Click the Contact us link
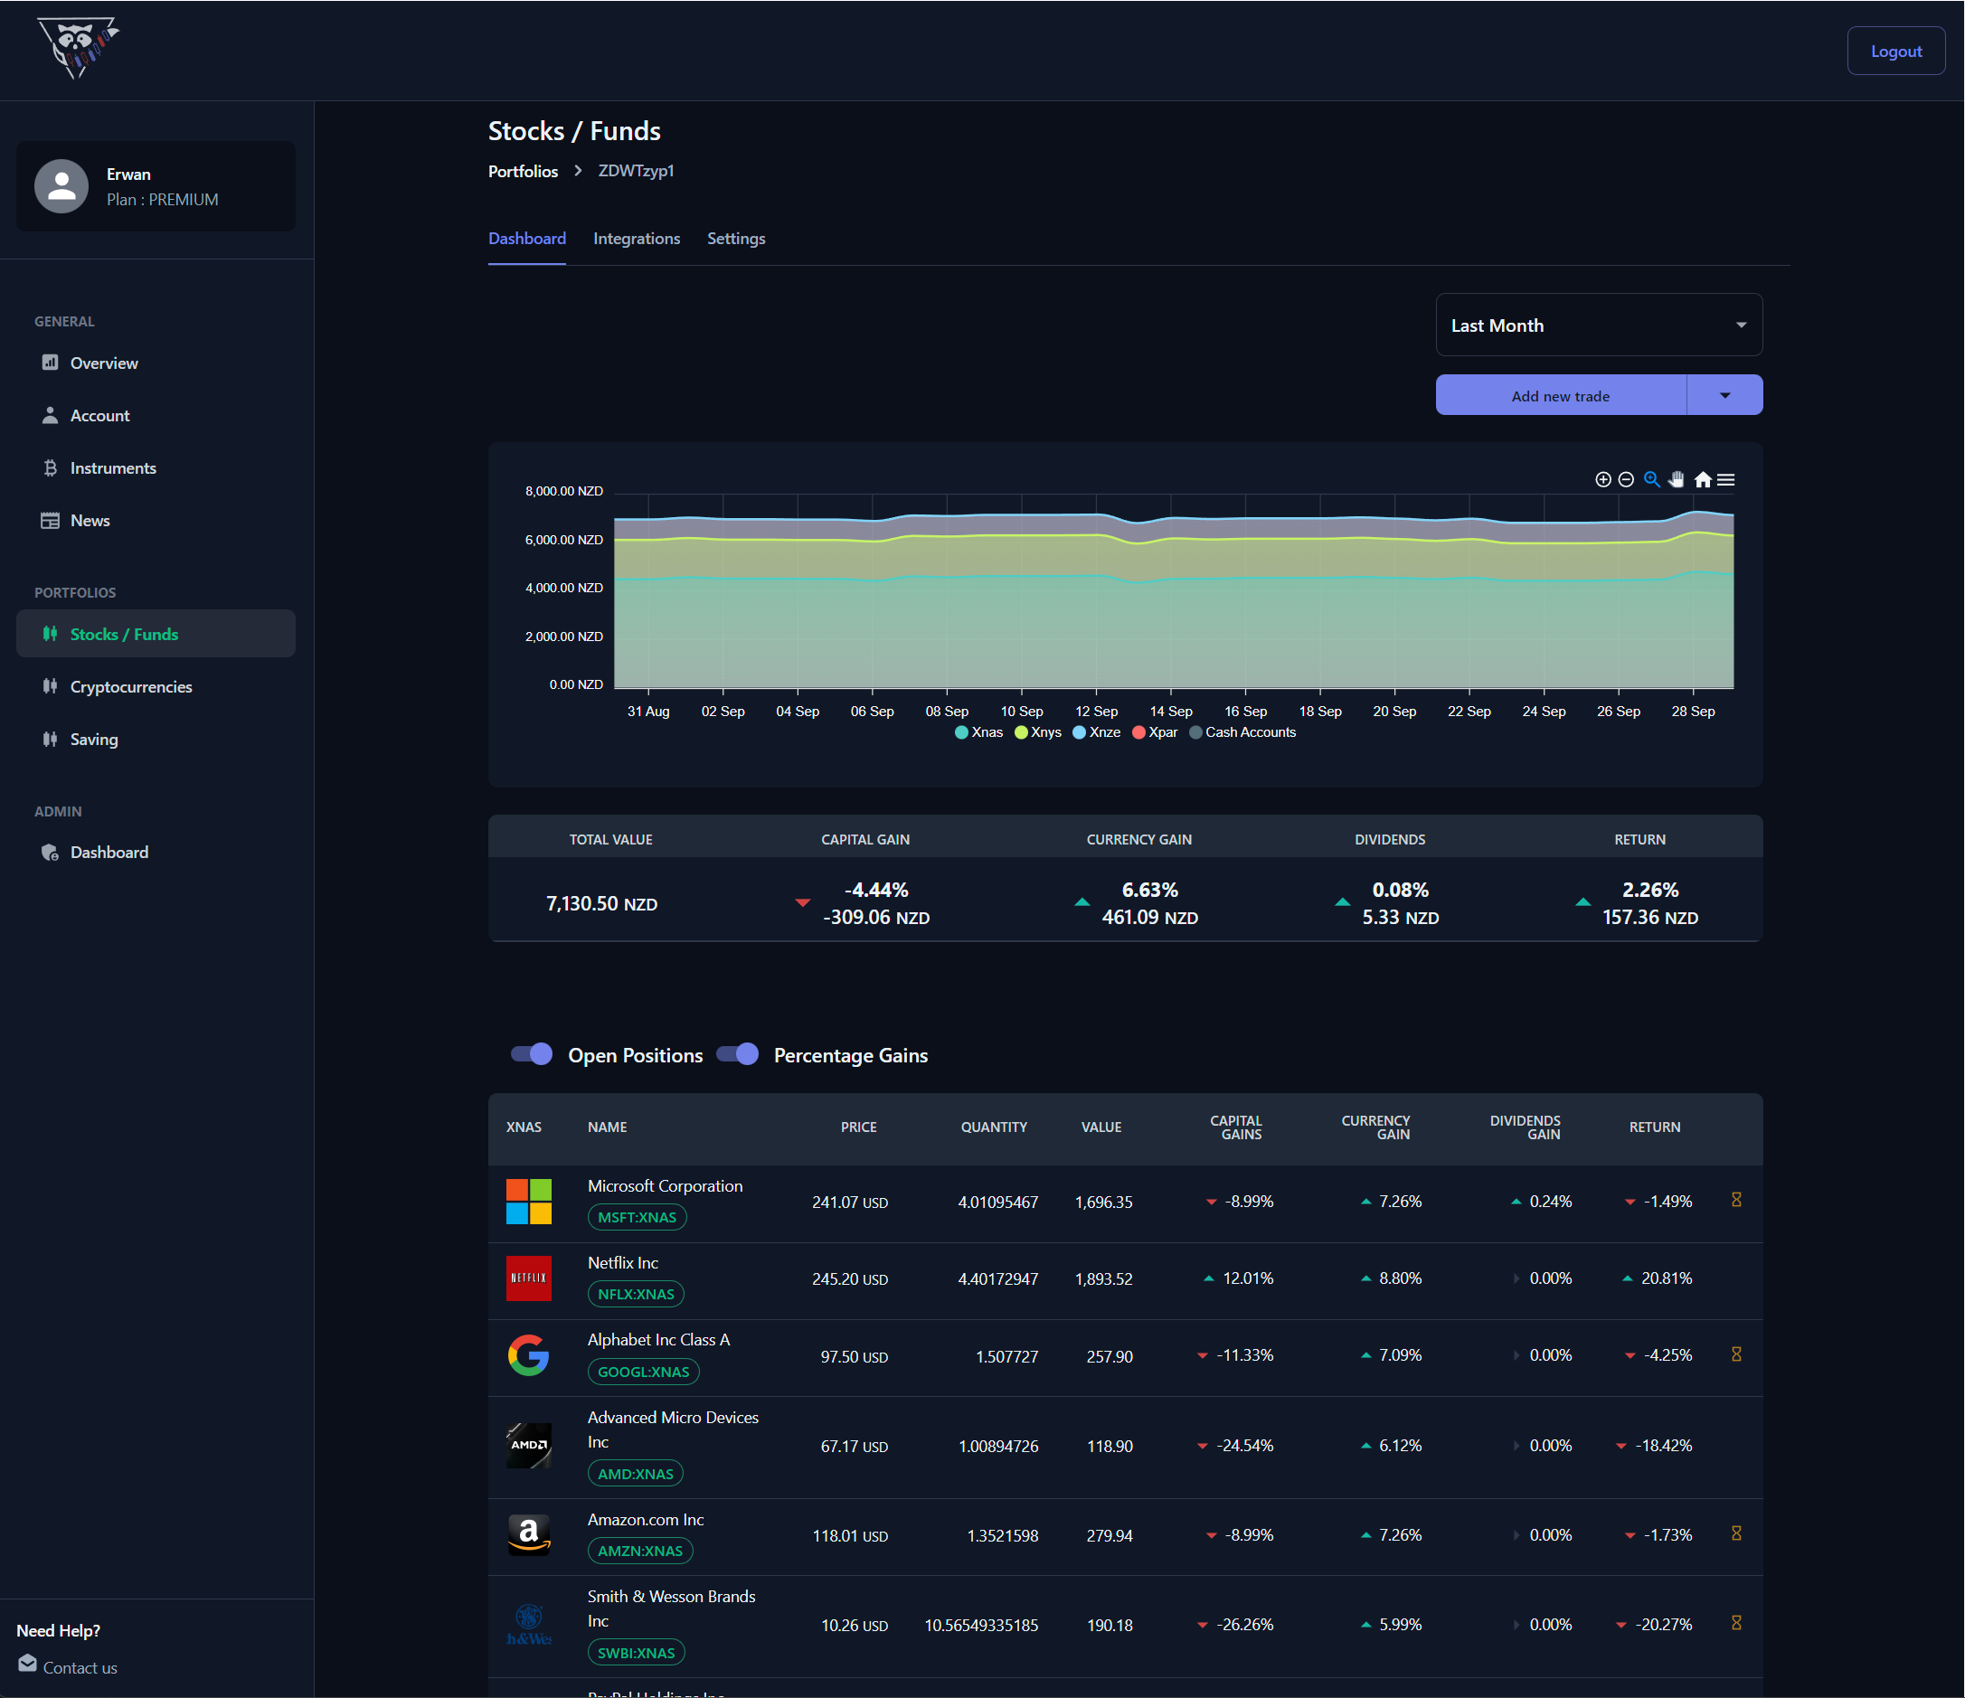Viewport: 1965px width, 1698px height. [x=80, y=1666]
